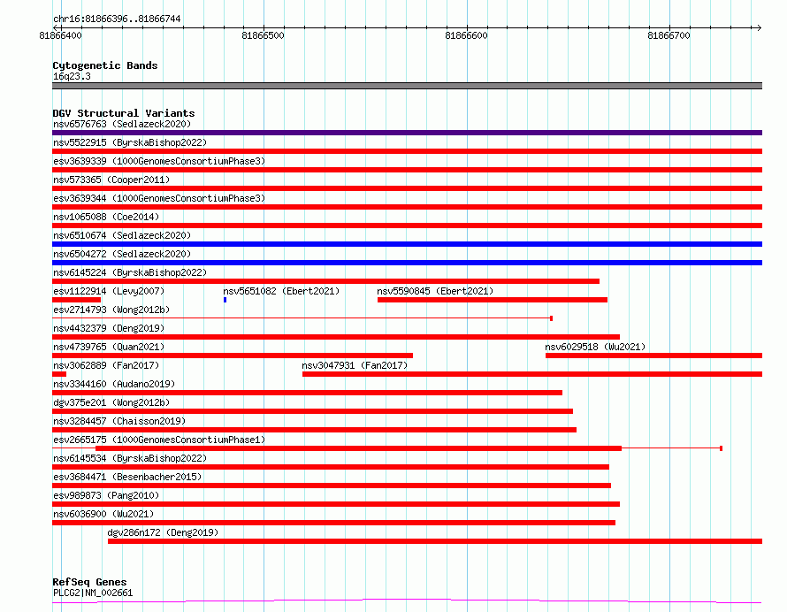Image resolution: width=787 pixels, height=612 pixels.
Task: Open nsv6145534 (ByrskaBishop2022) label
Action: pyautogui.click(x=130, y=458)
